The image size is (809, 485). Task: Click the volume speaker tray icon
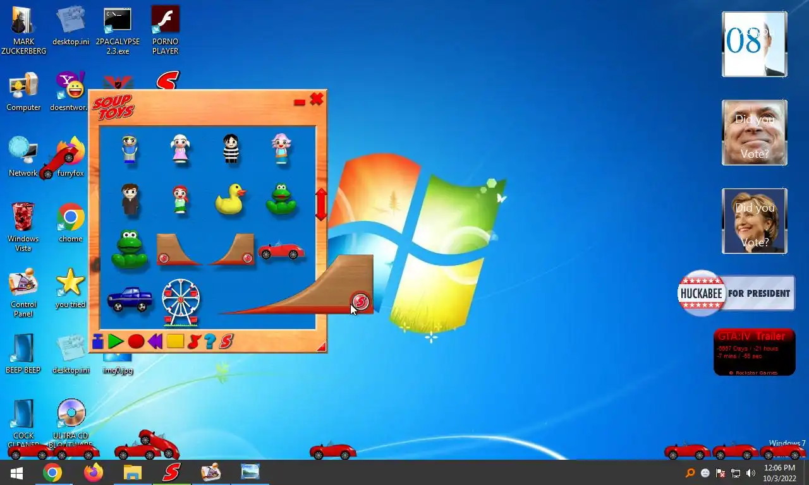click(751, 473)
